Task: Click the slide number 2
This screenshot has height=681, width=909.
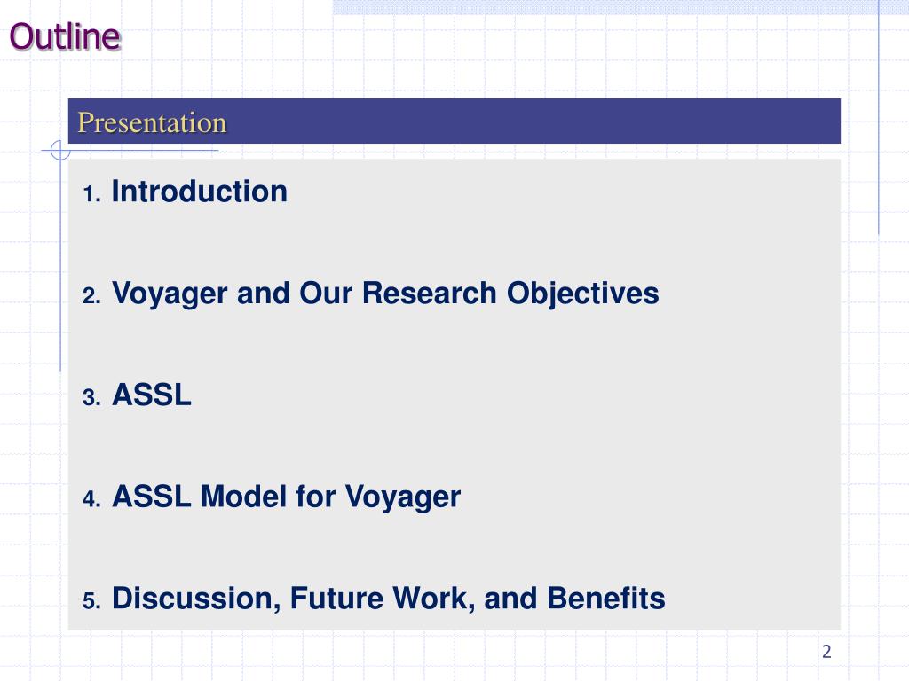Action: click(826, 652)
